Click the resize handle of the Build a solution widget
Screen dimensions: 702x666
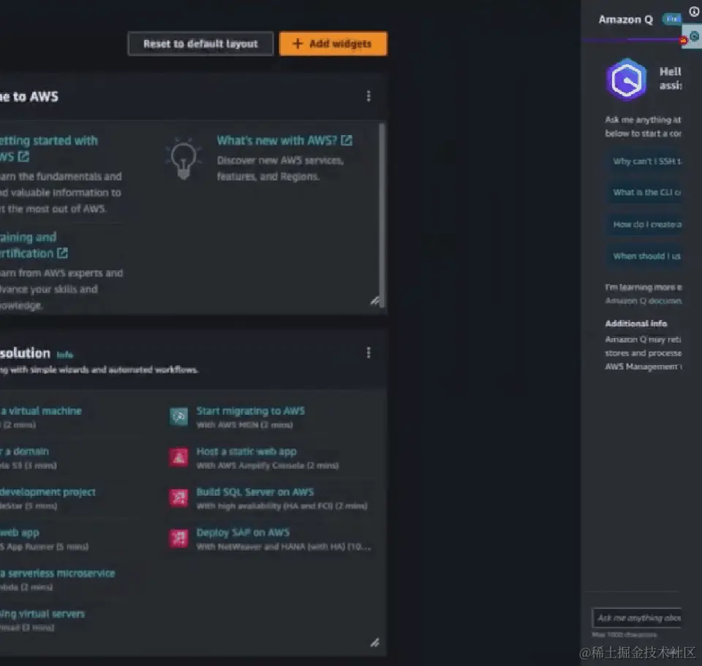point(374,643)
